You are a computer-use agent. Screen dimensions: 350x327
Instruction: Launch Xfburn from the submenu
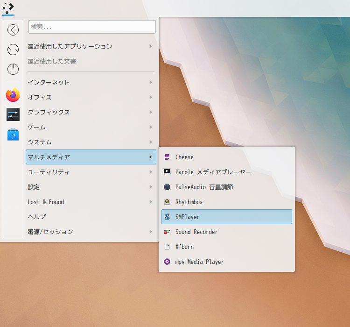pyautogui.click(x=226, y=247)
